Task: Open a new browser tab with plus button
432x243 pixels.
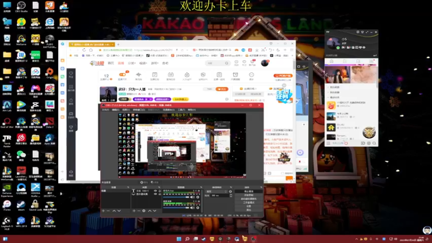Action: tap(118, 44)
